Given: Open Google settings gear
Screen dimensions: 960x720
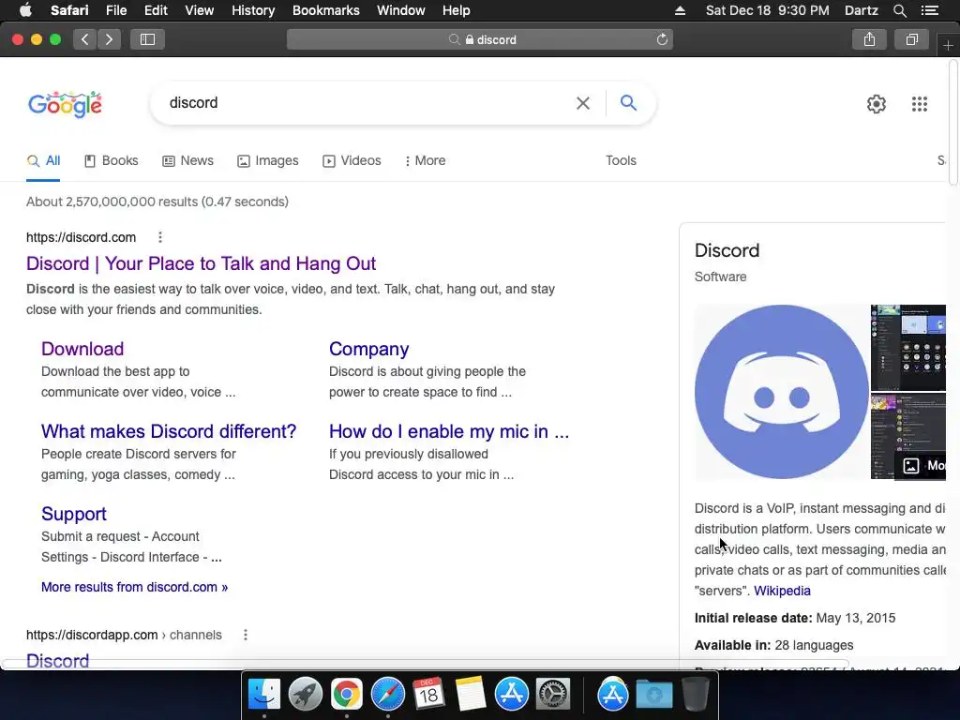Looking at the screenshot, I should pos(877,104).
